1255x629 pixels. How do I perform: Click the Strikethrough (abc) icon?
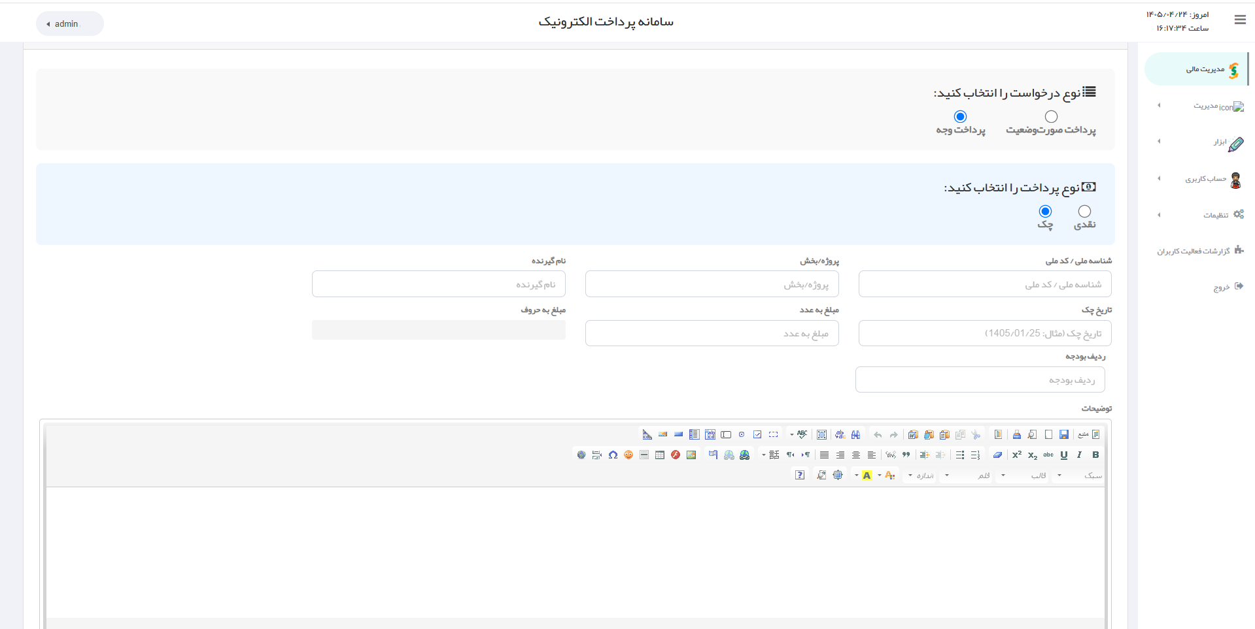1048,455
